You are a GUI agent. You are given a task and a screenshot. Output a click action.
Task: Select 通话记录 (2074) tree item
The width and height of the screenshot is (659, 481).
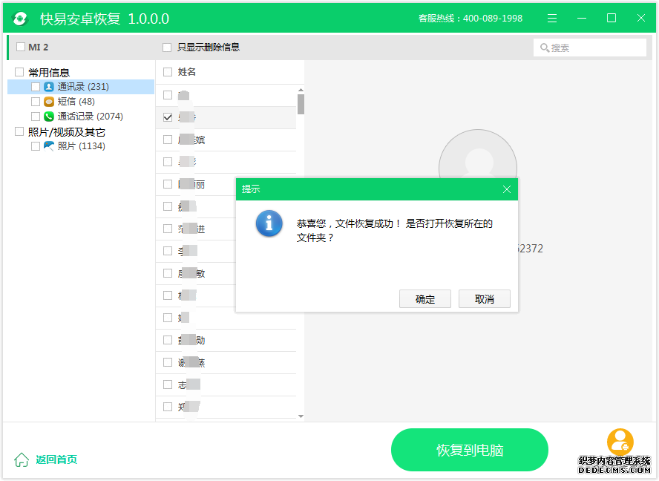coord(91,117)
